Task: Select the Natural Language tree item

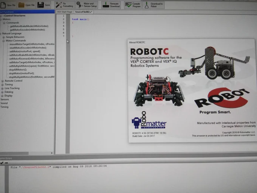Action: point(12,33)
